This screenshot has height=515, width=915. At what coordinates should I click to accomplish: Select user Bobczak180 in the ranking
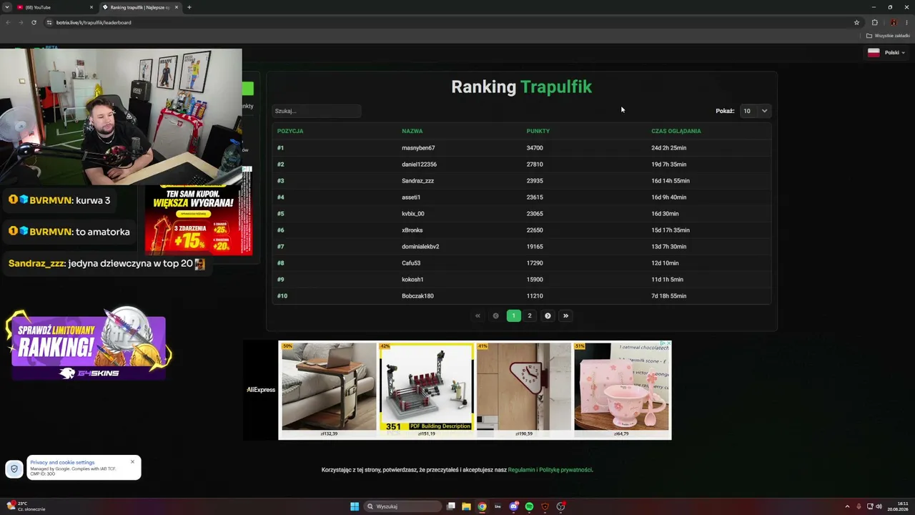417,296
